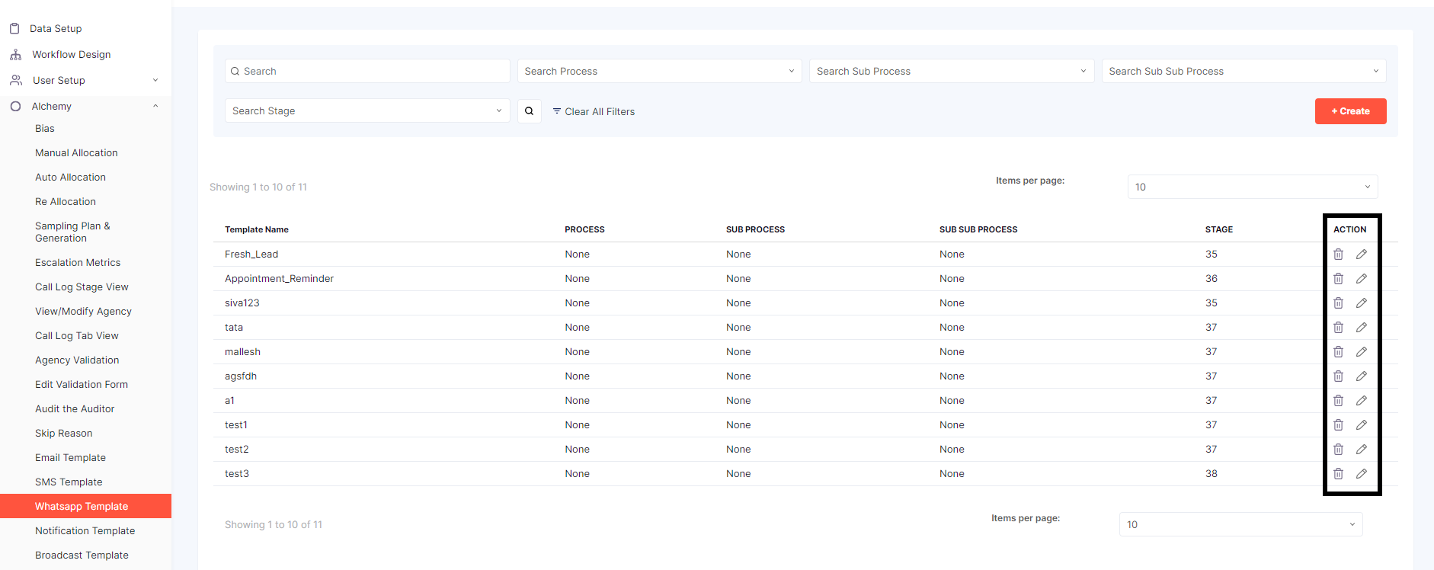Open the Search Process dropdown
Screen dimensions: 1434x570
point(659,72)
